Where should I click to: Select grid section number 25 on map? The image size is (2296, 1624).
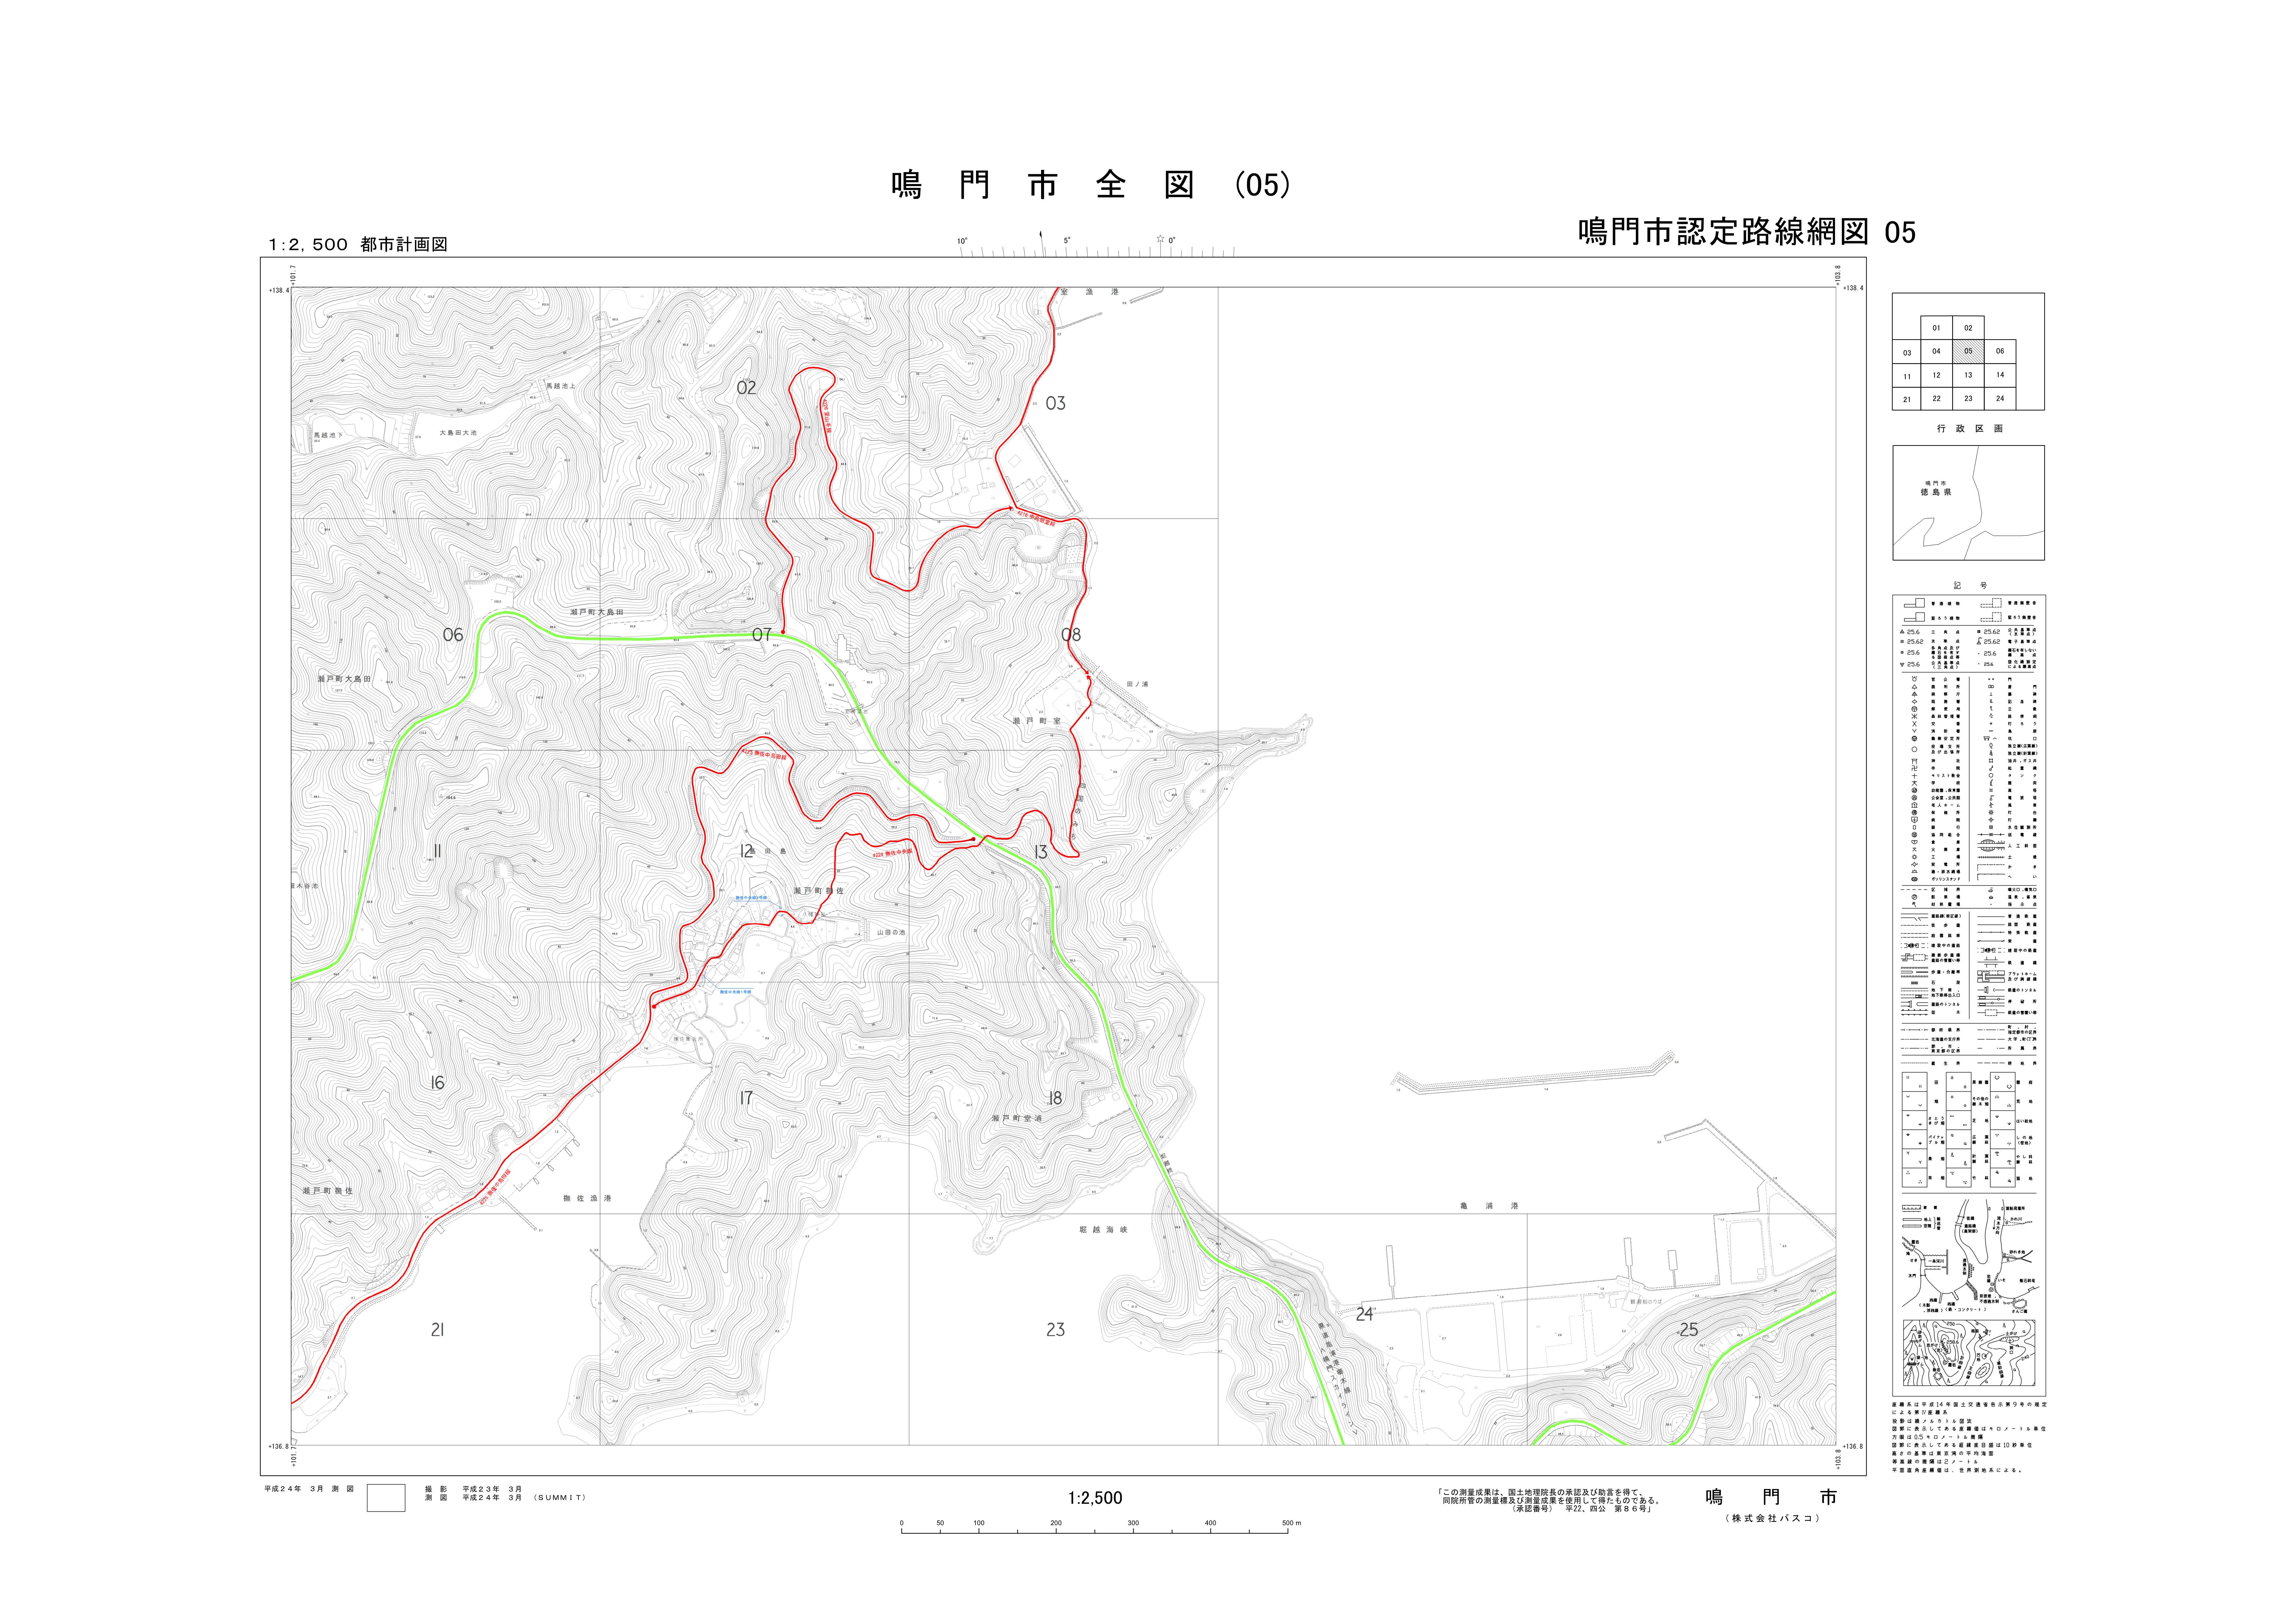tap(1689, 1330)
